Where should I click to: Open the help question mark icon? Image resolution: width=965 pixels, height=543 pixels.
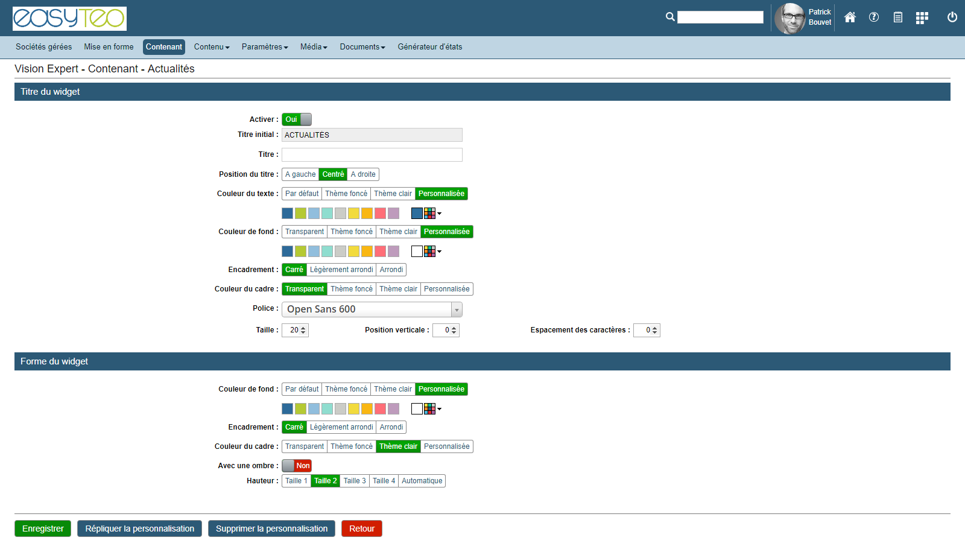(873, 17)
